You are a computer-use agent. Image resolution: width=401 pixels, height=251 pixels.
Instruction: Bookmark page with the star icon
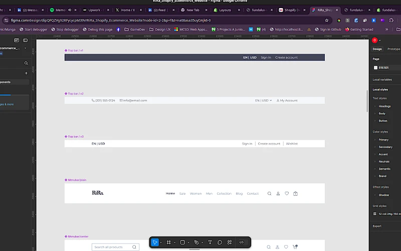coord(327,21)
